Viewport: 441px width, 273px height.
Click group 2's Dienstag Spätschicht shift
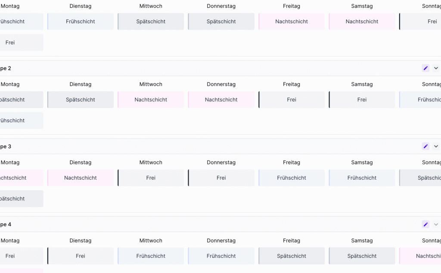click(81, 99)
